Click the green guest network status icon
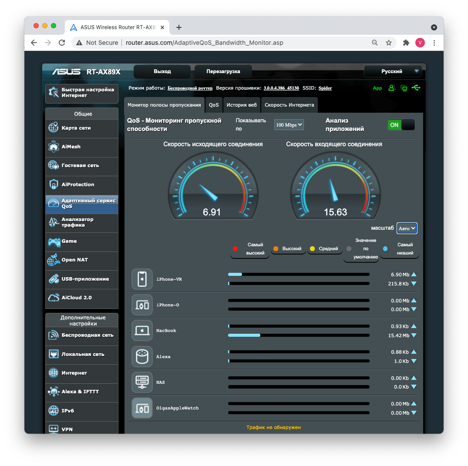This screenshot has width=468, height=466. click(x=391, y=88)
